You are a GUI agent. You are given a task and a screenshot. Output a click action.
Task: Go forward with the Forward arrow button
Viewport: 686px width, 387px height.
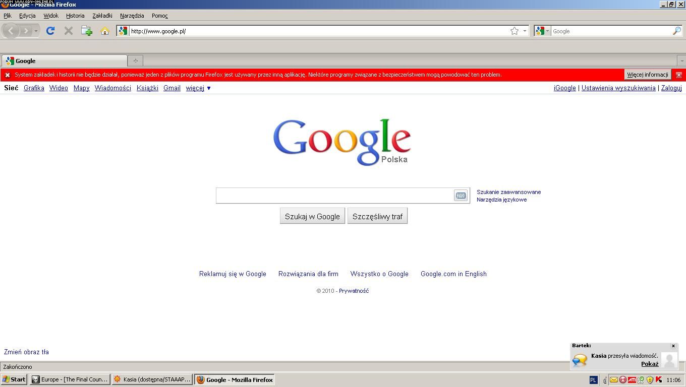pos(26,31)
